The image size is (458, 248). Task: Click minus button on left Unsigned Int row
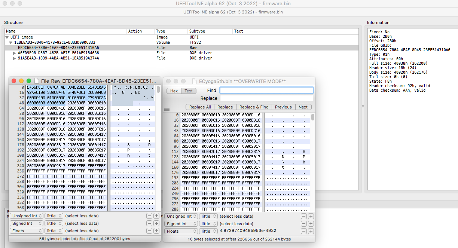tap(149, 216)
